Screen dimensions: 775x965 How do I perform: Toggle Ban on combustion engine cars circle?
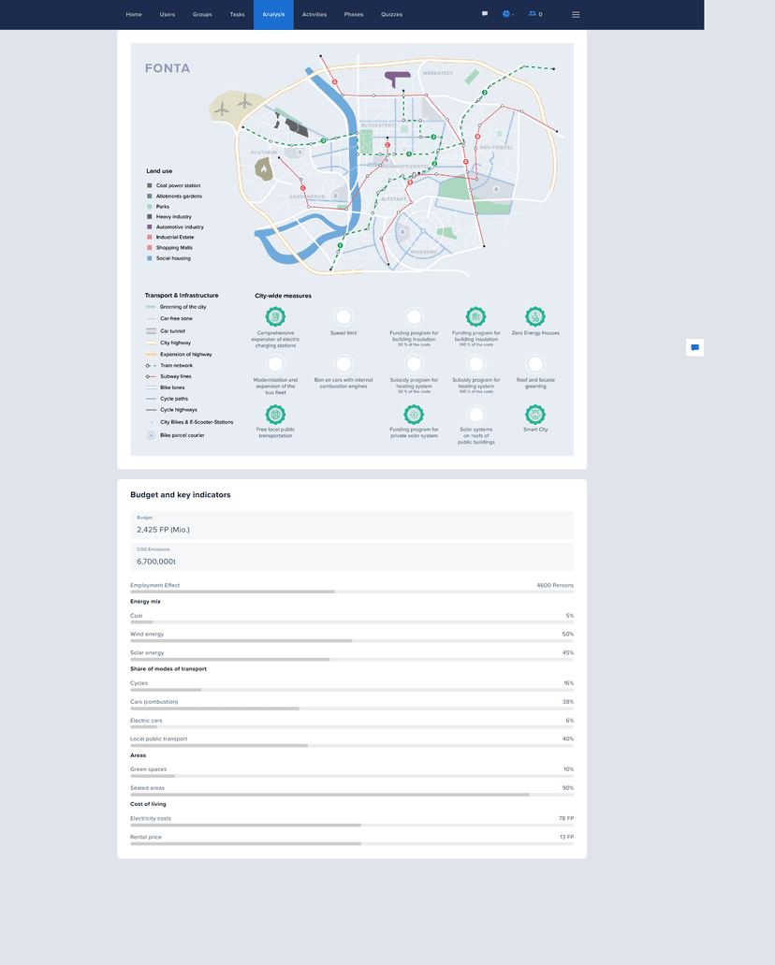click(344, 364)
